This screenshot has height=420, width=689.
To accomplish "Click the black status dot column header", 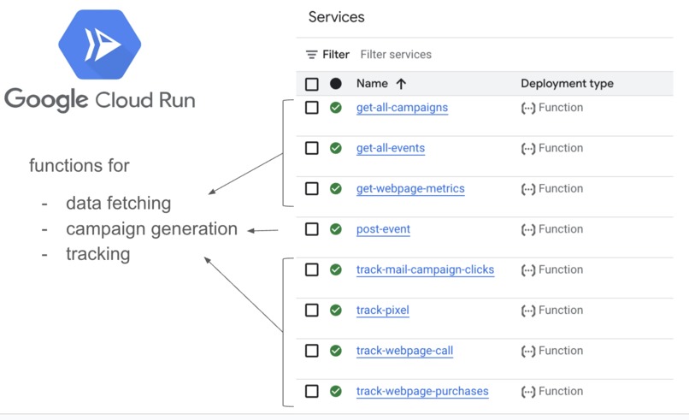I will (336, 84).
